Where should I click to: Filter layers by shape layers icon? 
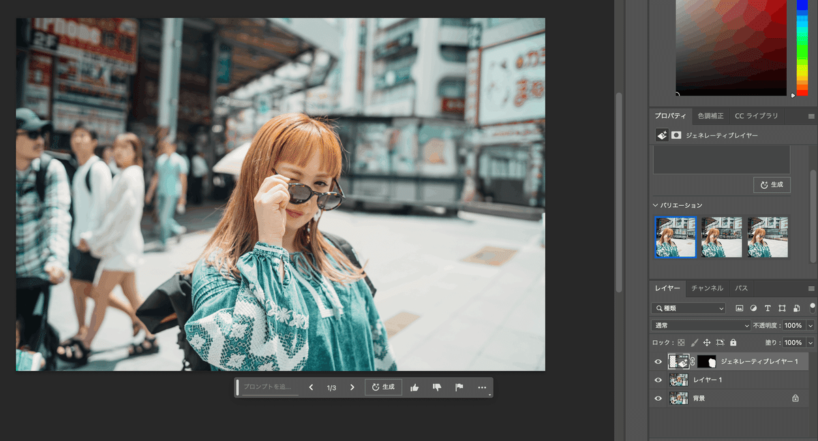[x=782, y=308]
